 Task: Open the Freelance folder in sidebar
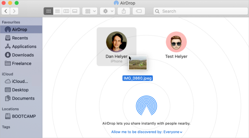click(21, 64)
